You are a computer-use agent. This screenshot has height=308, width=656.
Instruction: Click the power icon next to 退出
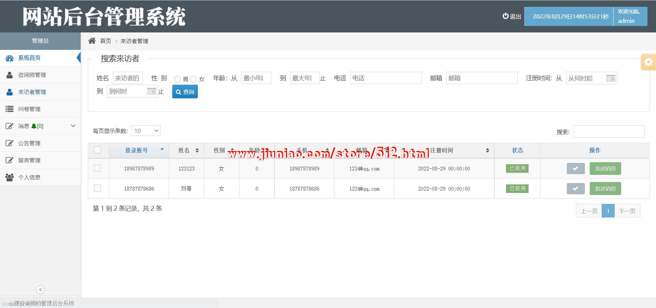[x=505, y=16]
